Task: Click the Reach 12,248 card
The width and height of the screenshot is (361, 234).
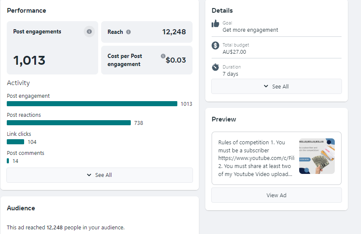Action: (x=146, y=32)
